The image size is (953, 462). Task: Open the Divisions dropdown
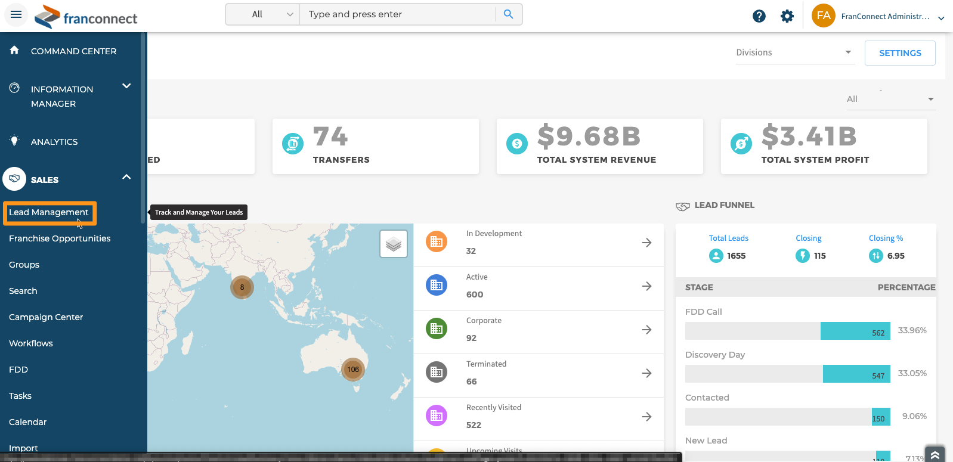[x=794, y=52]
